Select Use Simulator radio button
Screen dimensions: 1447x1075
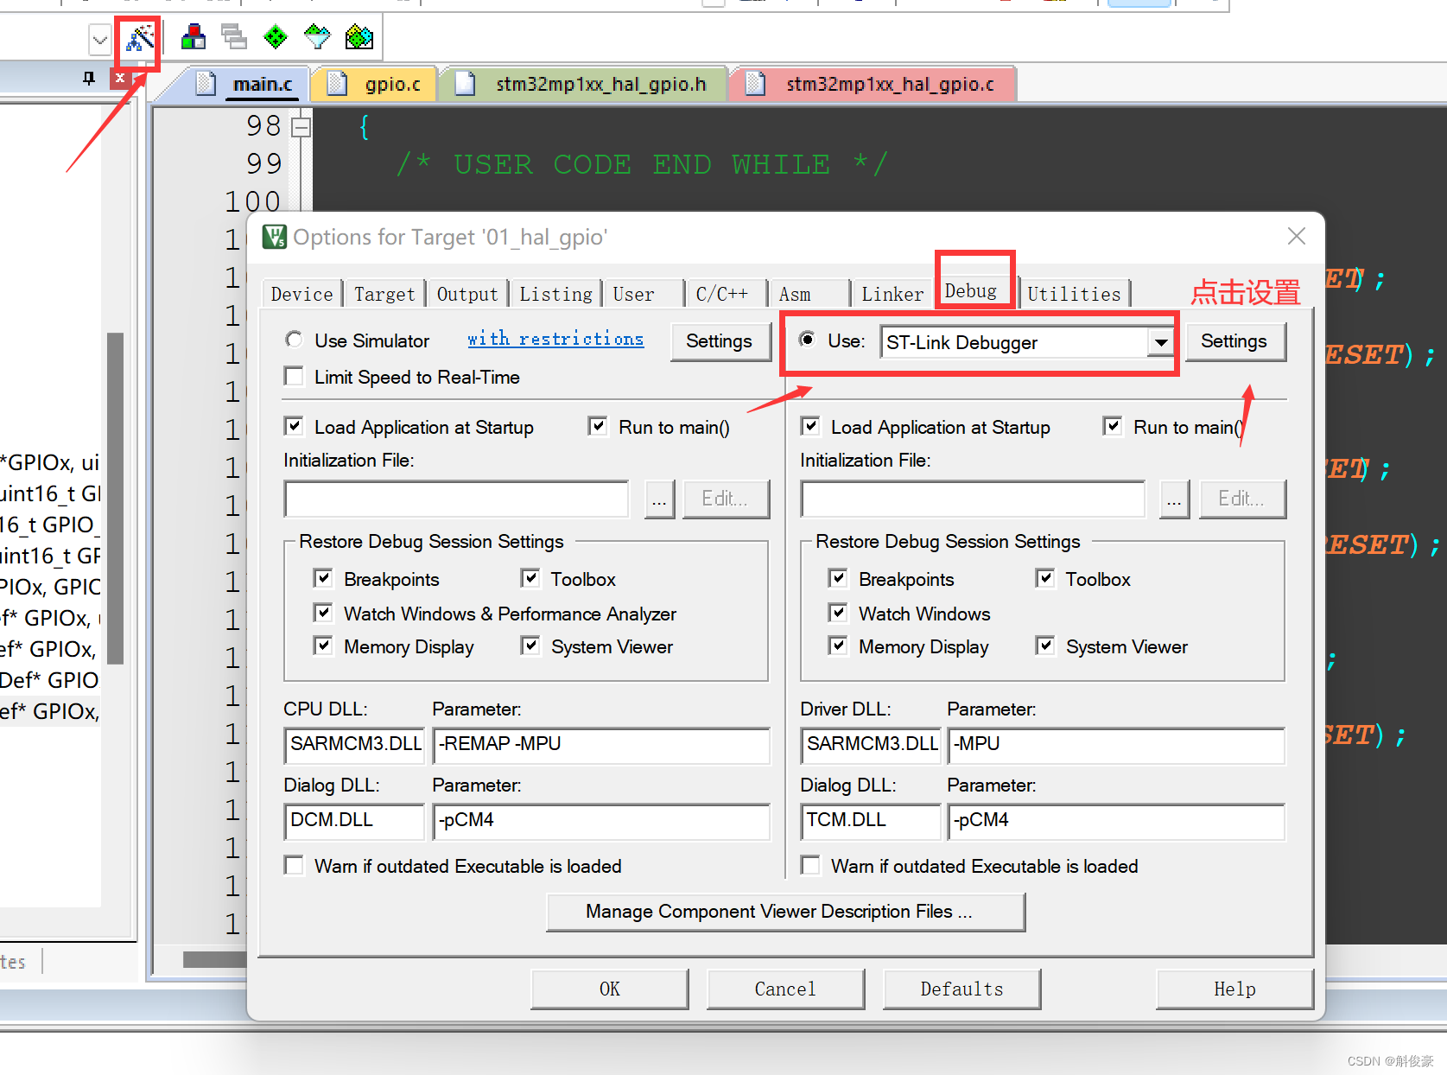click(x=295, y=340)
